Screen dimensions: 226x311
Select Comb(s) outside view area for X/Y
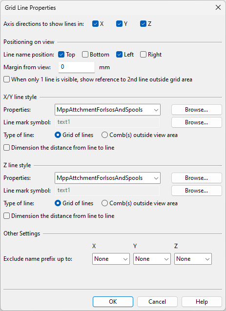coord(104,135)
